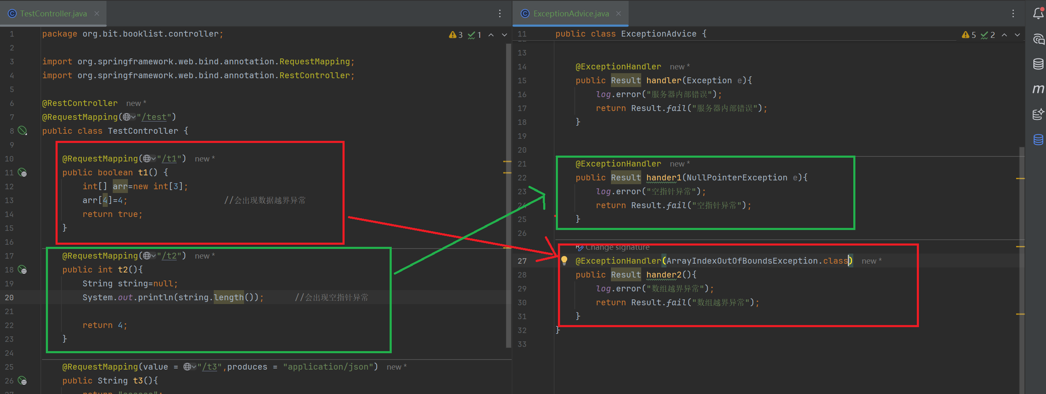Click the green checkmark typo count 1 in TestController

pos(475,35)
